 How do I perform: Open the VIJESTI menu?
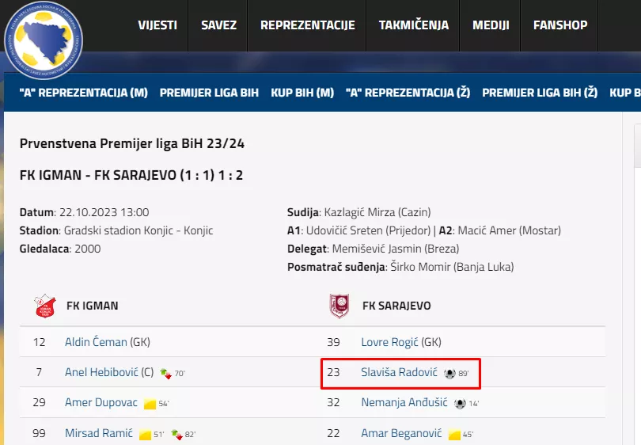point(157,25)
